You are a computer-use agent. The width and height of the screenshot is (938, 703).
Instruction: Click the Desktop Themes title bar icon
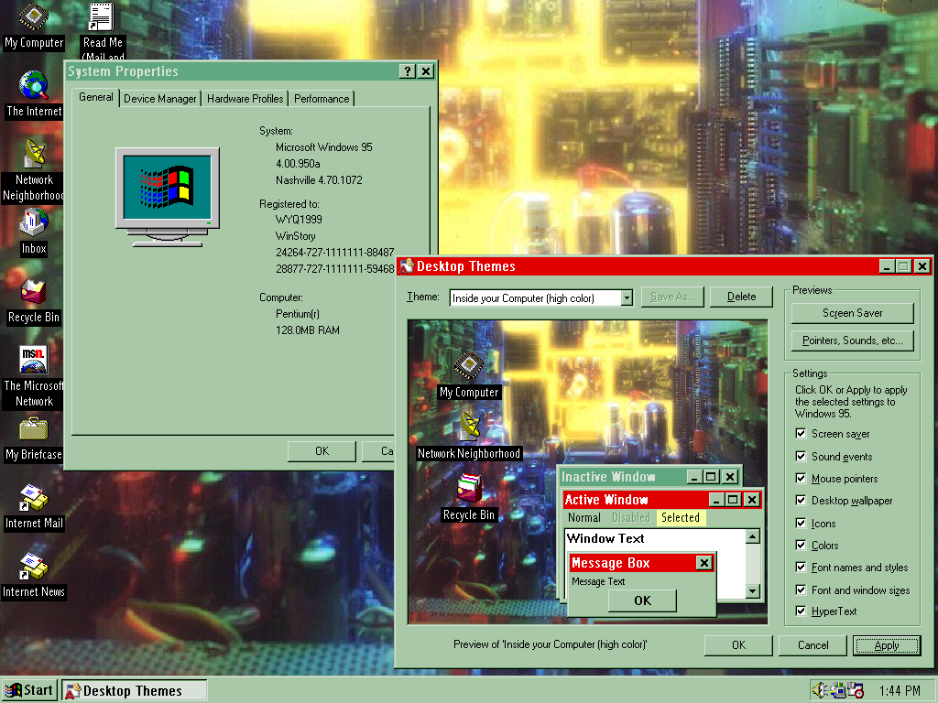406,266
